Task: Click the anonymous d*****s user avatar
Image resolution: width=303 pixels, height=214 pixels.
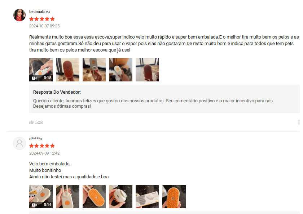Action: 19,143
